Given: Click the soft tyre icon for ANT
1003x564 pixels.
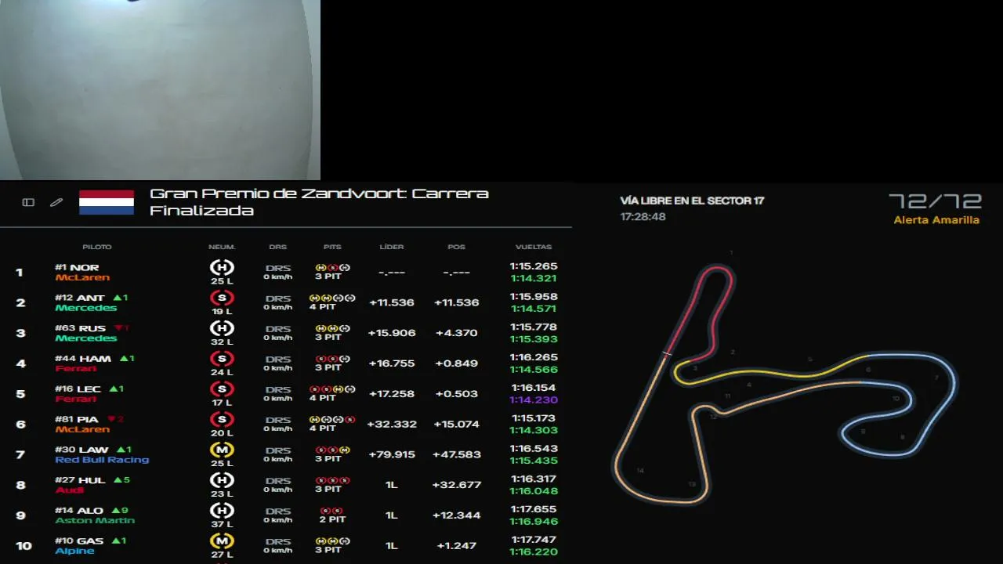Looking at the screenshot, I should 222,298.
